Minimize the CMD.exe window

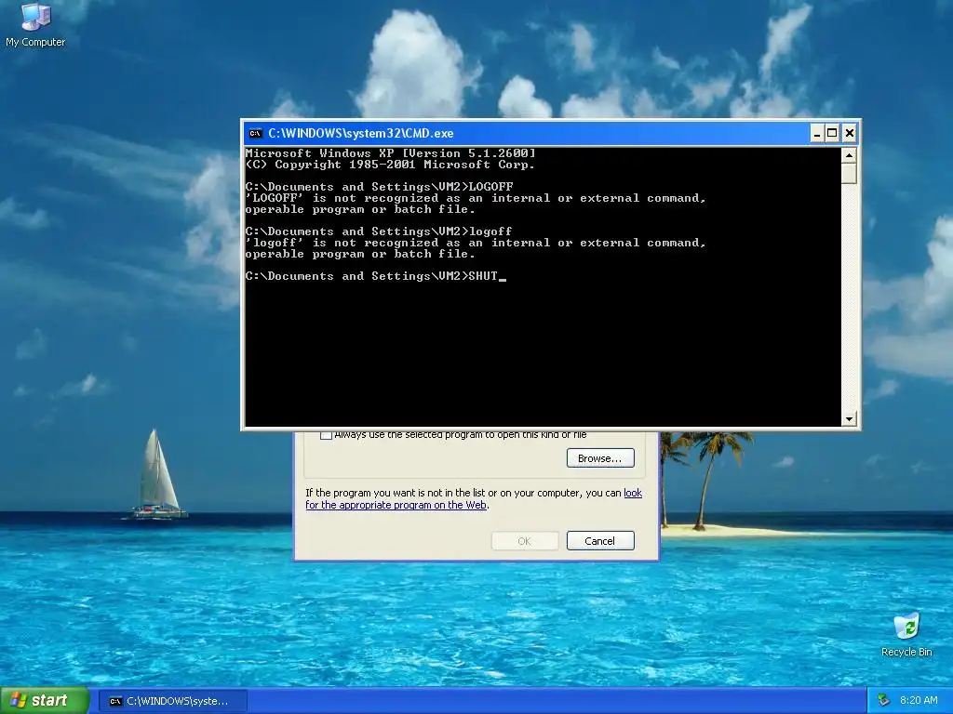pyautogui.click(x=817, y=133)
